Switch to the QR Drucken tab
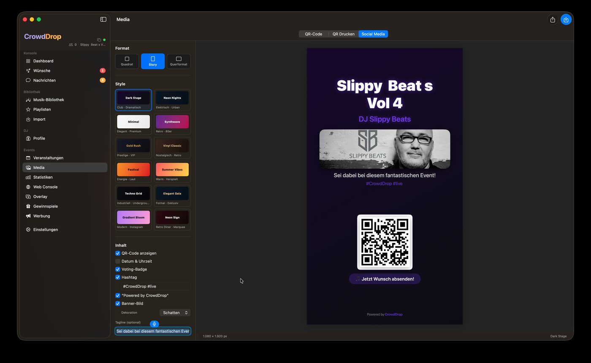The height and width of the screenshot is (363, 591). coord(343,34)
